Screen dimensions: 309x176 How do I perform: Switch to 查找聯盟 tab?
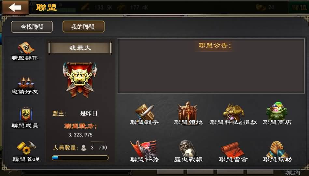[x=32, y=27]
